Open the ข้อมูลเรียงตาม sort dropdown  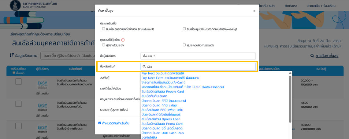point(68,56)
